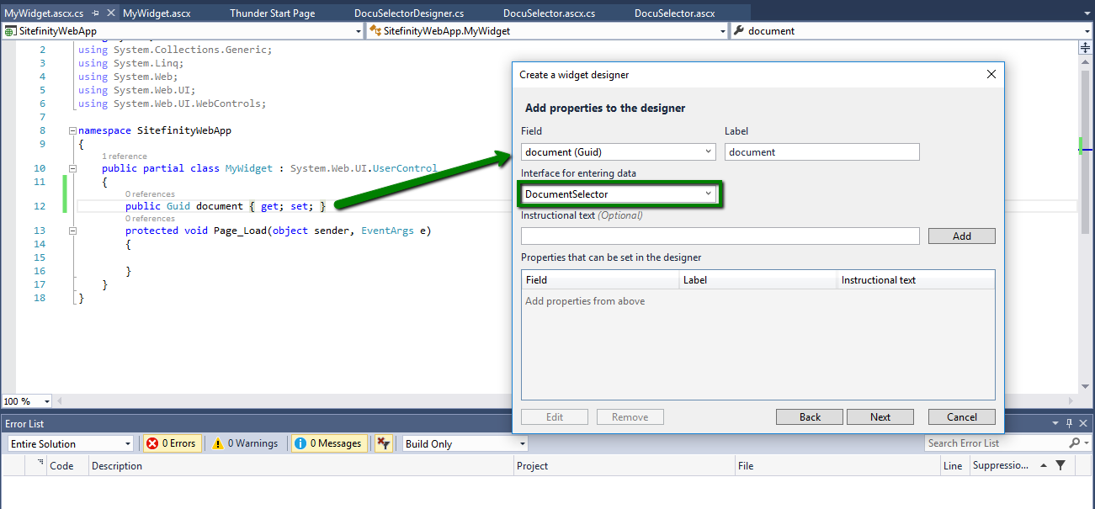
Task: Click the Label column header in properties table
Action: 758,280
